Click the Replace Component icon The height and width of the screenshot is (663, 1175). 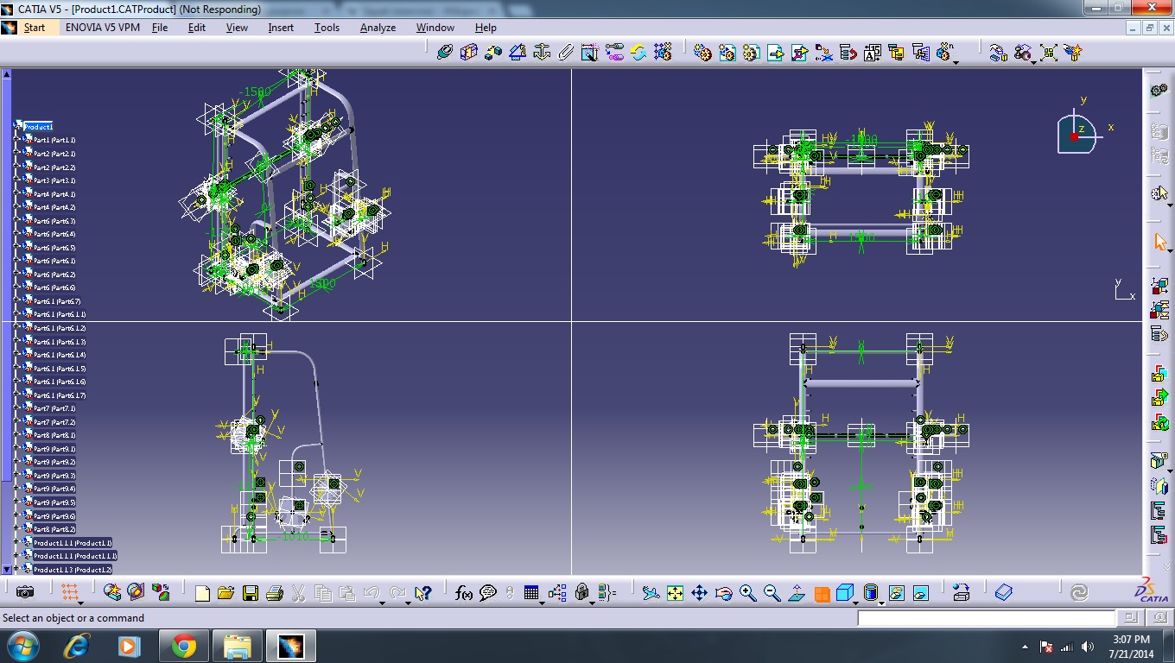click(823, 53)
